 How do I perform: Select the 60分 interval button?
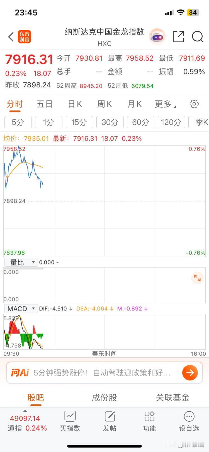pos(140,122)
